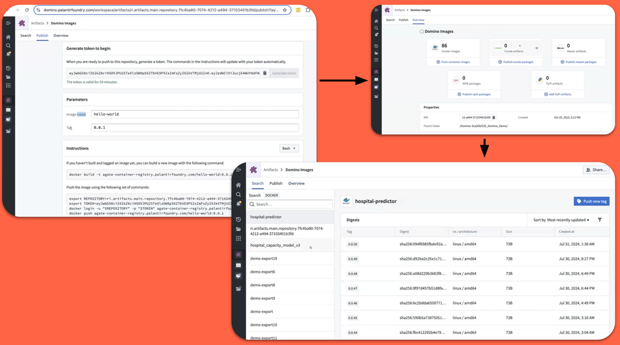
Task: Open the applications grid icon in the Publish screenshot sidebar
Action: tap(8, 85)
